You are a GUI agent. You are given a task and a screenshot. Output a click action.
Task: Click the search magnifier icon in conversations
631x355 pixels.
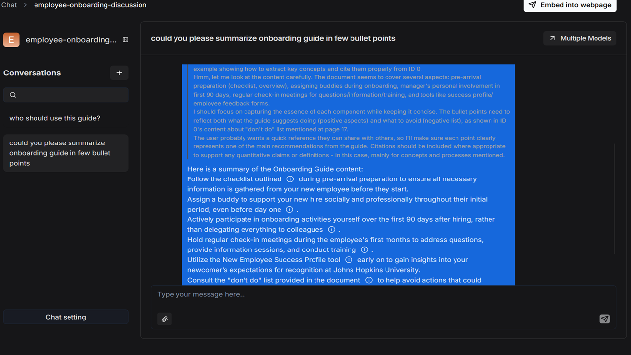coord(13,95)
